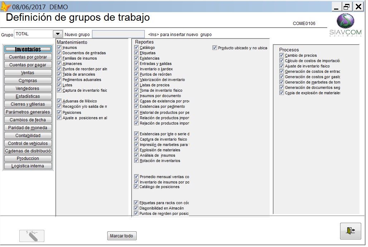Toggle Toma de inventario fisico checkbox

(136, 90)
